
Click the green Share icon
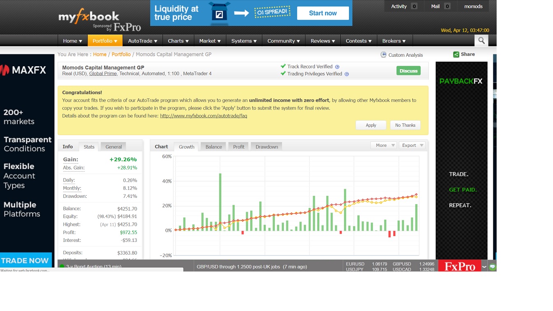(456, 54)
